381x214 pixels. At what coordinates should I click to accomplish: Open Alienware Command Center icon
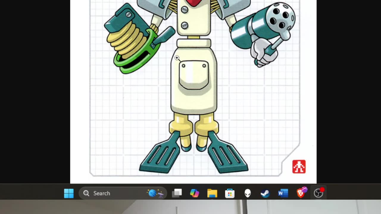[x=248, y=193]
